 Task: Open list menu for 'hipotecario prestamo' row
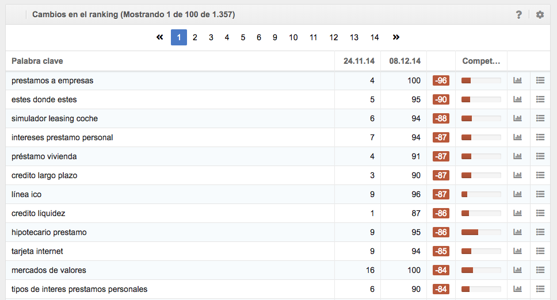point(540,232)
